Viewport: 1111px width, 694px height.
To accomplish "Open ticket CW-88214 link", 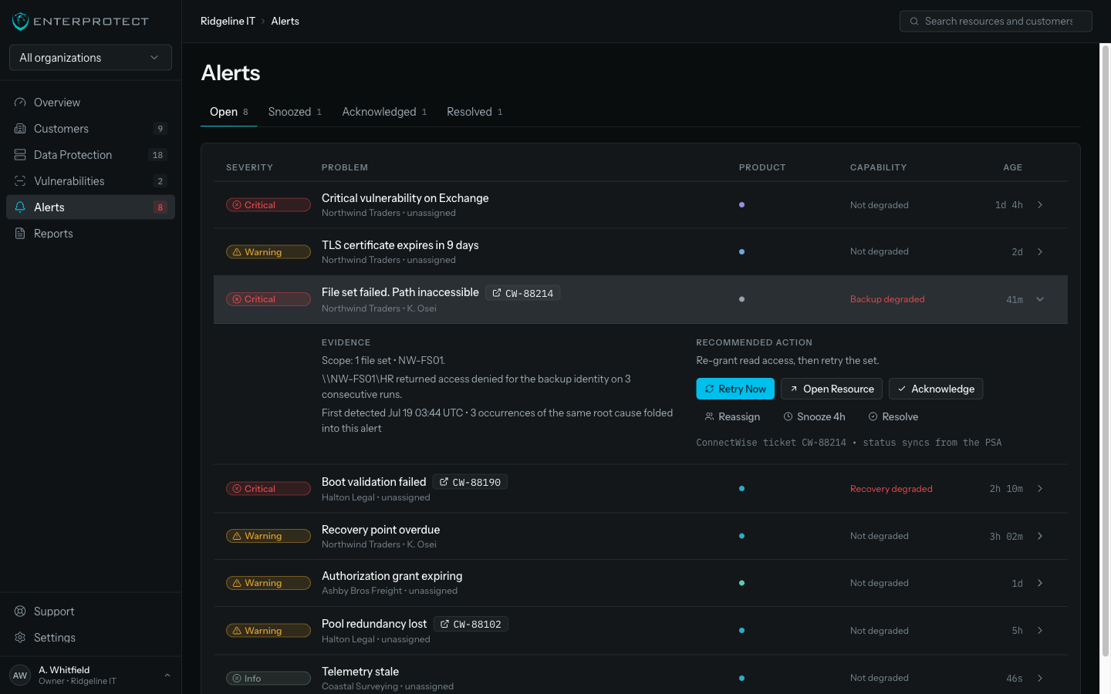I will [523, 293].
